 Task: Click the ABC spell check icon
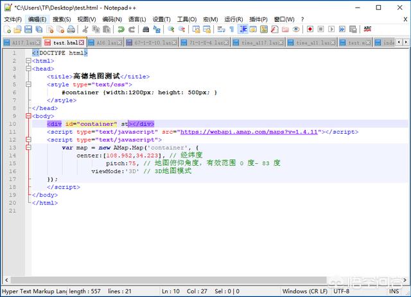pyautogui.click(x=367, y=29)
